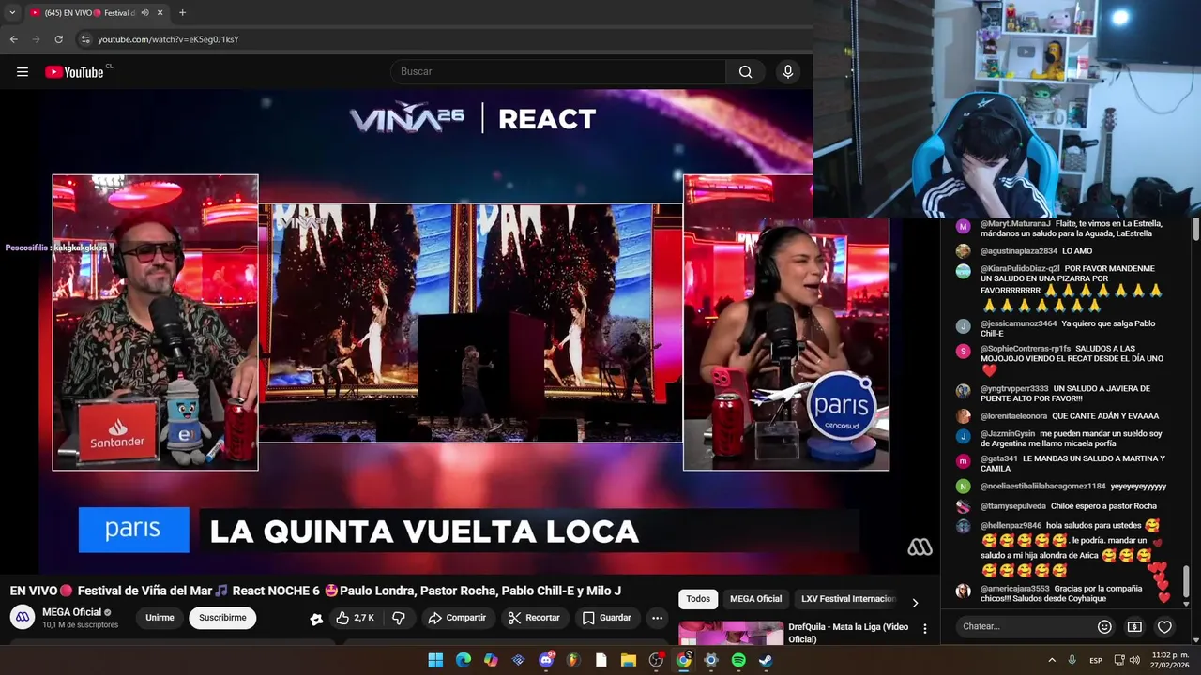The height and width of the screenshot is (675, 1201).
Task: Click the @americajara3553 chat username
Action: 1015,589
